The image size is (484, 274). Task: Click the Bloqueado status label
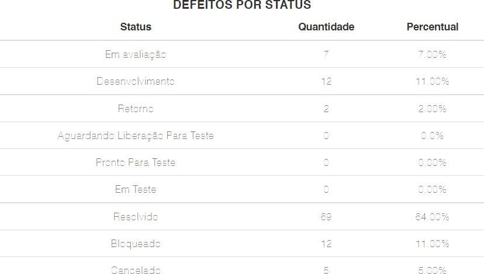pyautogui.click(x=136, y=244)
